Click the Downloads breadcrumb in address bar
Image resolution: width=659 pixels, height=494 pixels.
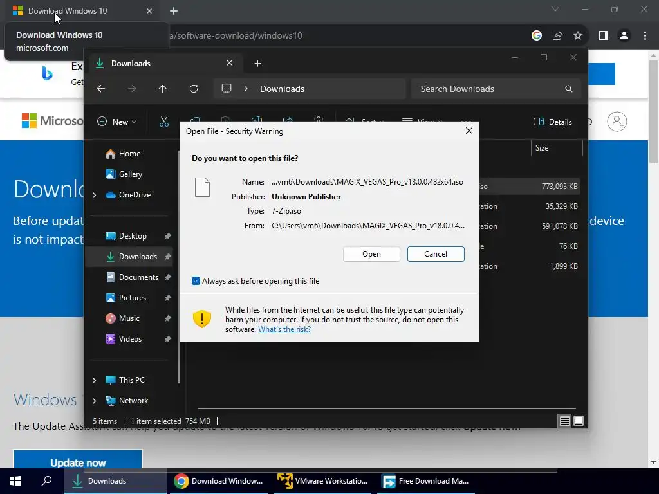pos(282,89)
